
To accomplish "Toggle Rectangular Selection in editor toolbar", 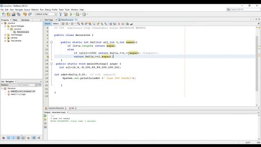I will 94,24.
